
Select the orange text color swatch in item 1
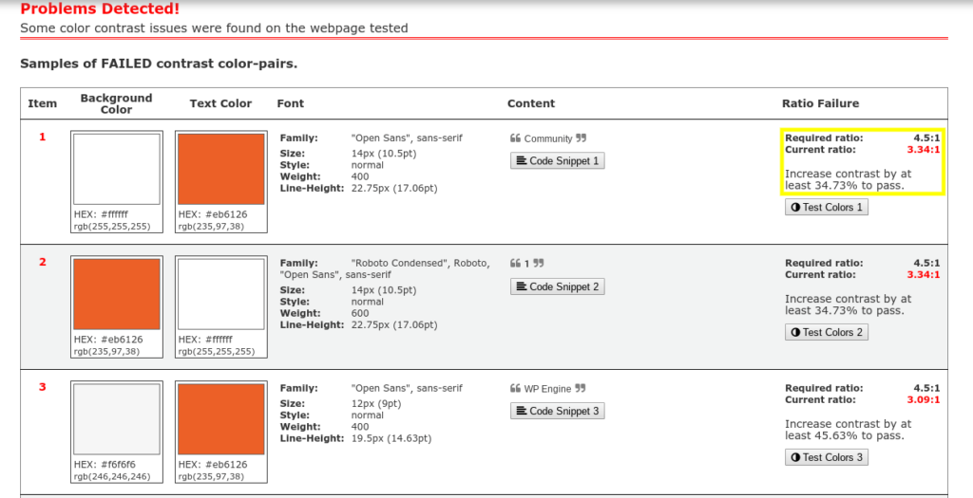point(220,169)
